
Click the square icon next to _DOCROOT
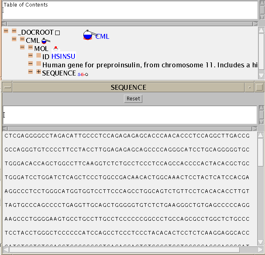58,33
